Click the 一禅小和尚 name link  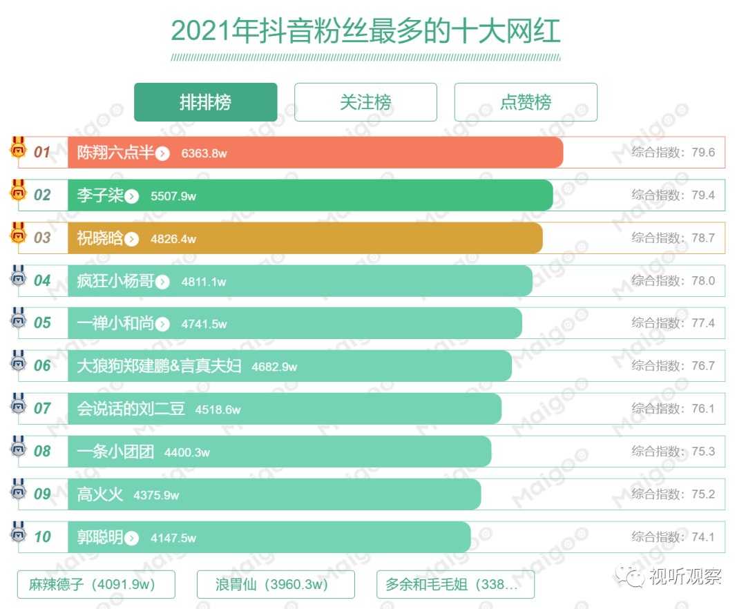pos(115,323)
